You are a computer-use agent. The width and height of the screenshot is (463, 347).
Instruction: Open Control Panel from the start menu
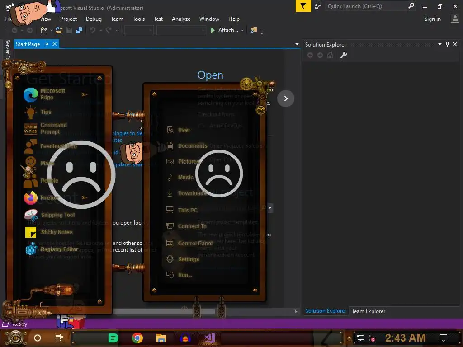(x=189, y=244)
